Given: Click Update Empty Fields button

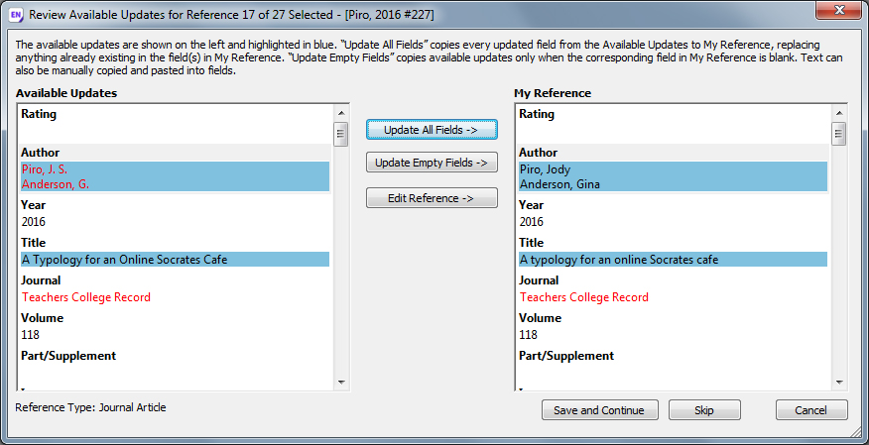Looking at the screenshot, I should coord(432,163).
